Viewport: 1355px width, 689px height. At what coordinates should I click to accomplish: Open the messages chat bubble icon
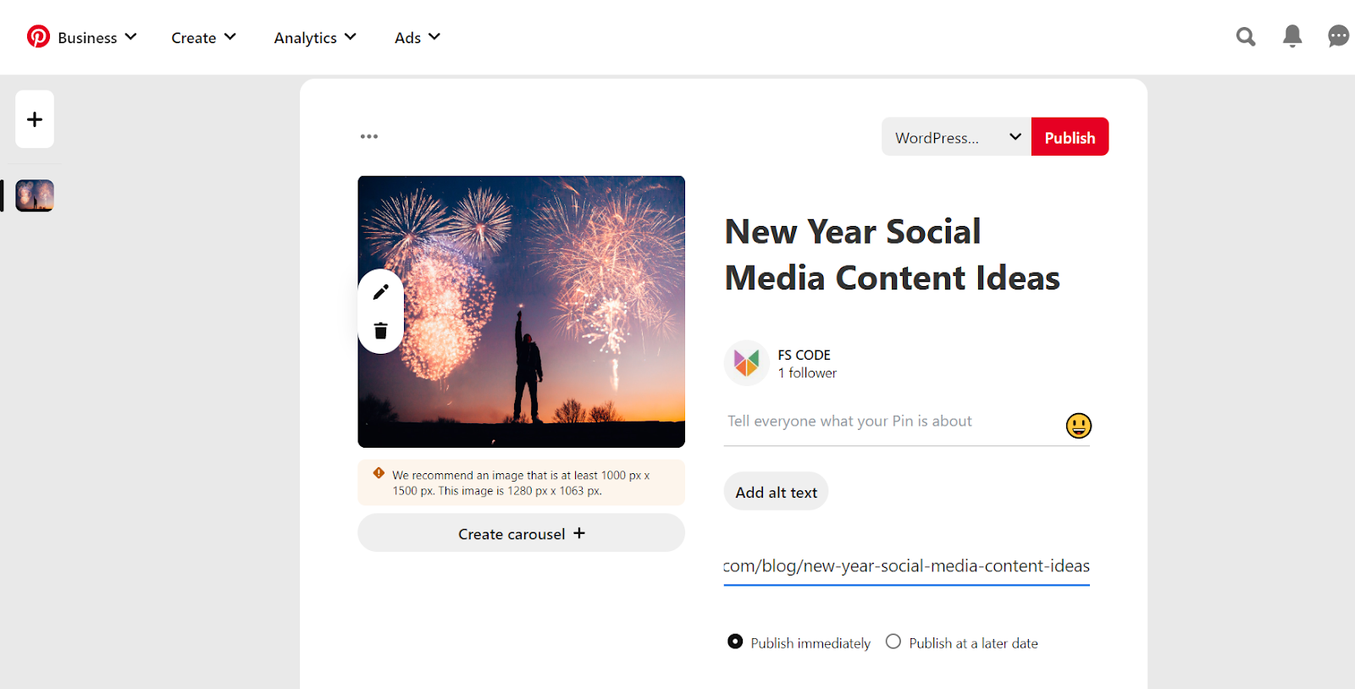[1338, 36]
